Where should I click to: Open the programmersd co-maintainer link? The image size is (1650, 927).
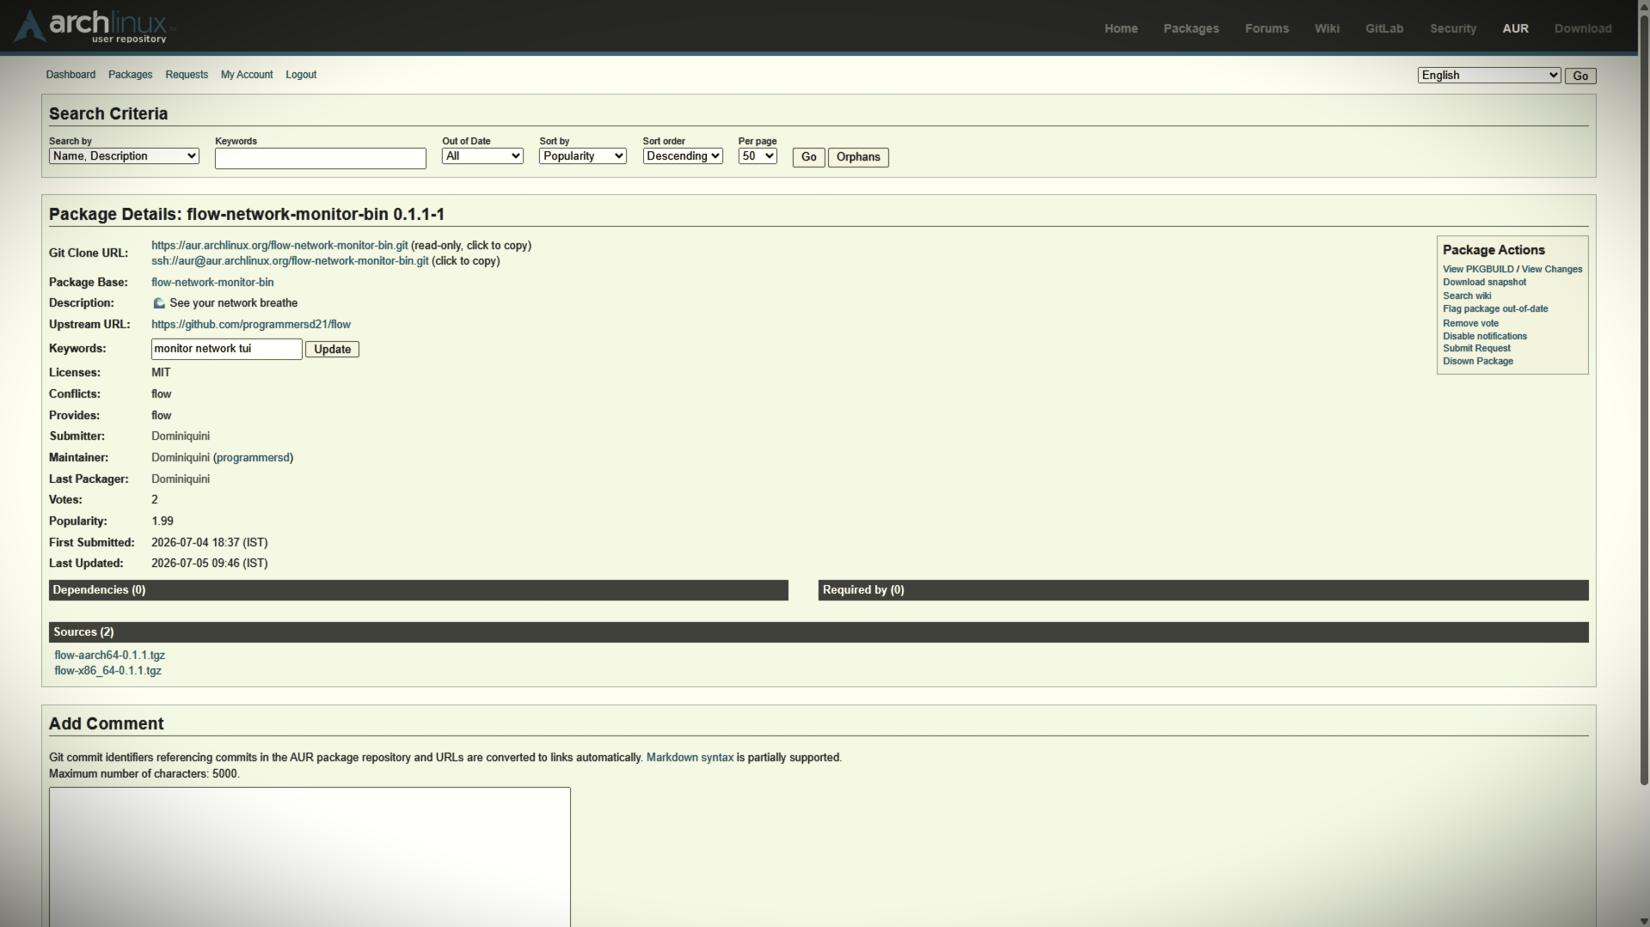(x=253, y=458)
